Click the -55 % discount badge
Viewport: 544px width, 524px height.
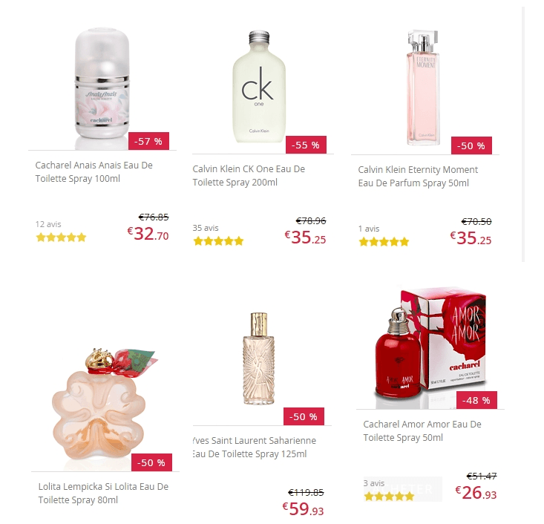(x=306, y=145)
